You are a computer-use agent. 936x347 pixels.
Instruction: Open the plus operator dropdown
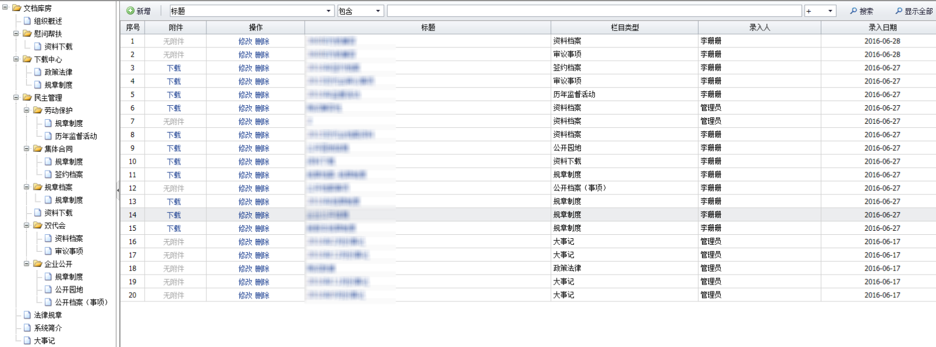pos(830,11)
